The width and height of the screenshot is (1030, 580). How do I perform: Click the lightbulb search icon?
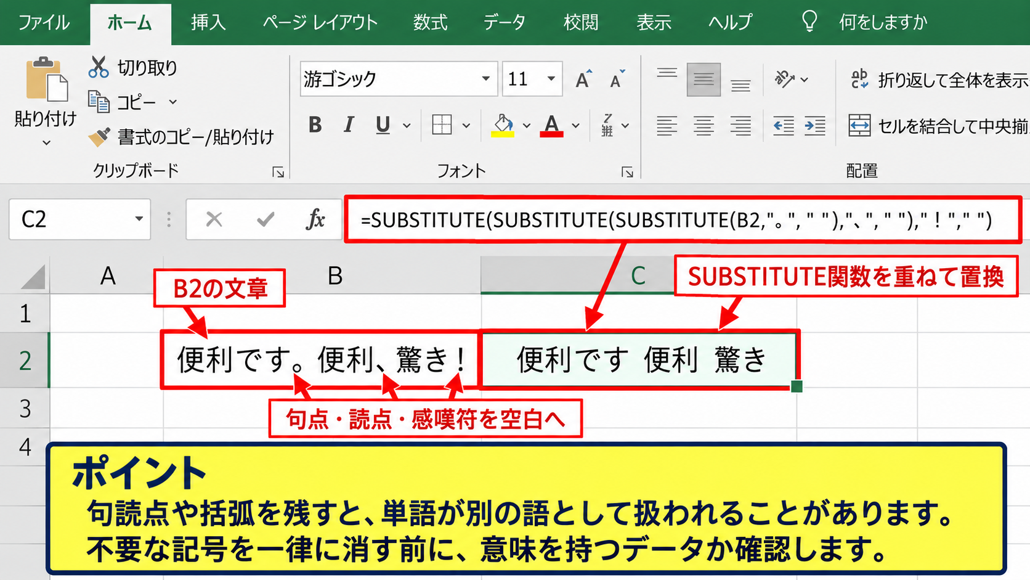click(x=809, y=22)
